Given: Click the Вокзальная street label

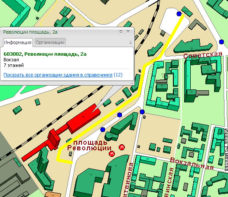Looking at the screenshot, I should tap(192, 163).
